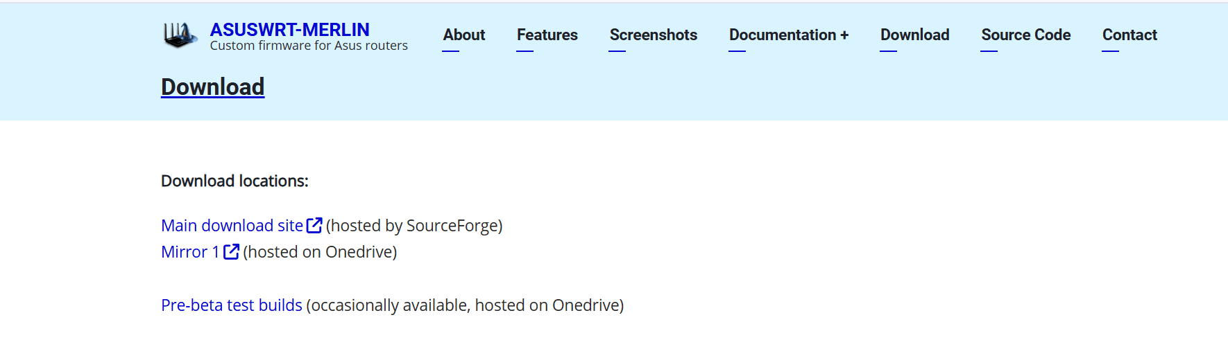The width and height of the screenshot is (1228, 358).
Task: Click the (hosted by SourceForge) text
Action: click(414, 226)
